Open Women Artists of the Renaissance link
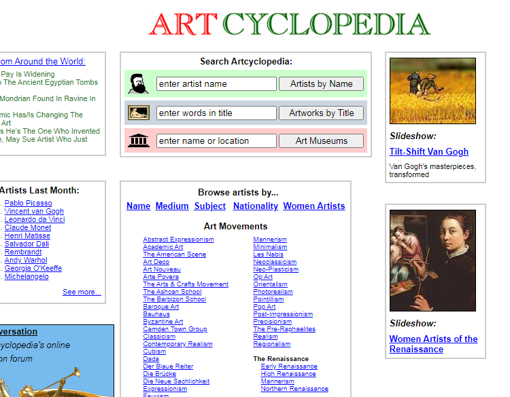Image resolution: width=510 pixels, height=397 pixels. click(434, 344)
